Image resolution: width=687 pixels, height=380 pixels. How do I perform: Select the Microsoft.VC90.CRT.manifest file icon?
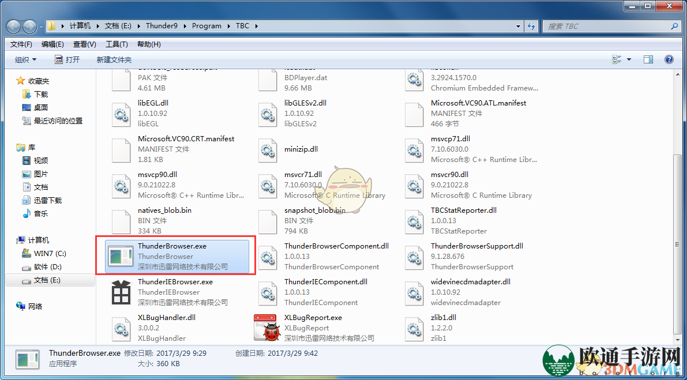(121, 149)
